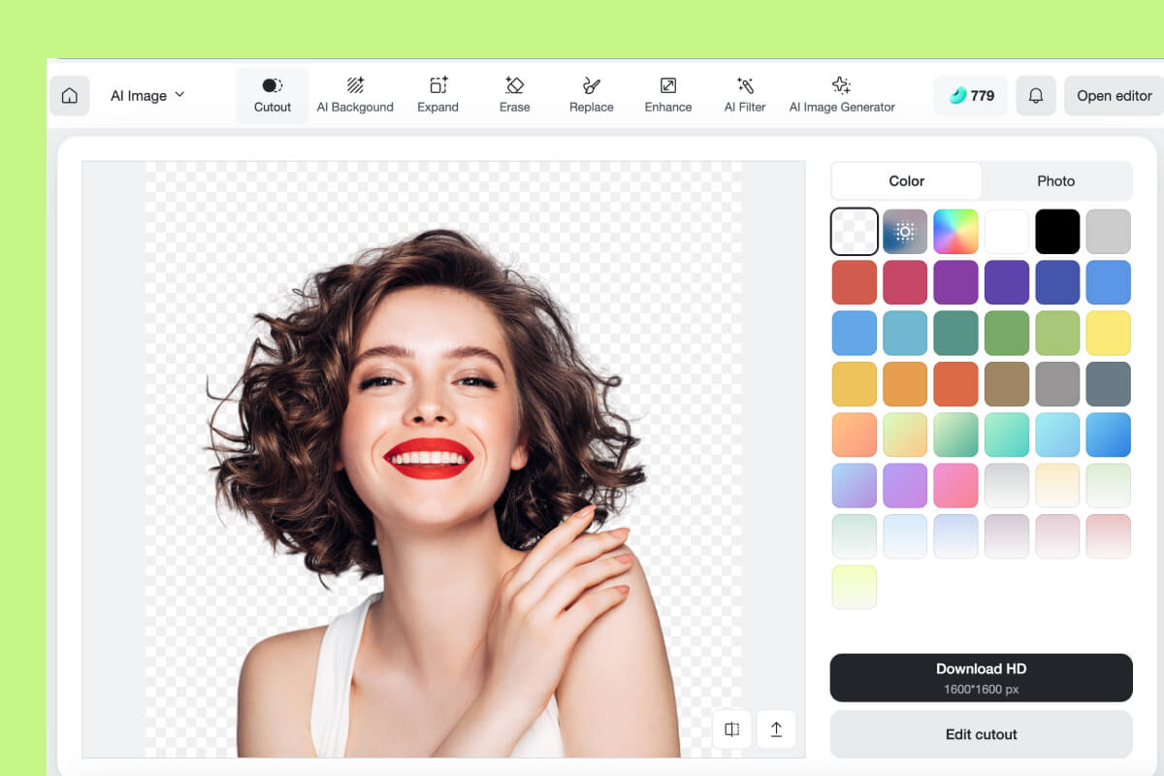This screenshot has height=776, width=1164.
Task: Click the Open editor button
Action: pyautogui.click(x=1114, y=96)
